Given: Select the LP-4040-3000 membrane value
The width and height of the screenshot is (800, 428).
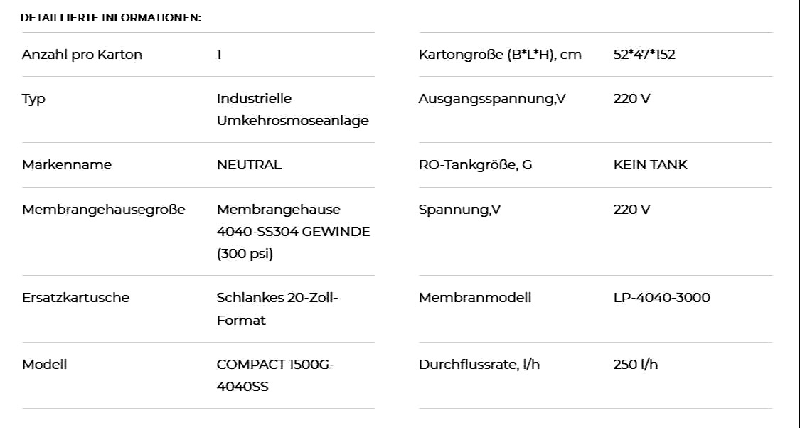Looking at the screenshot, I should point(662,298).
